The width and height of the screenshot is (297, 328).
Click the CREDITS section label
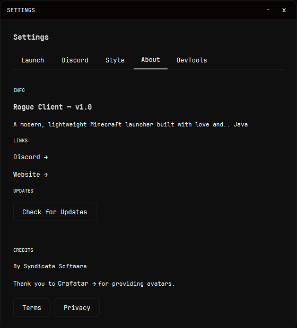[x=23, y=250]
